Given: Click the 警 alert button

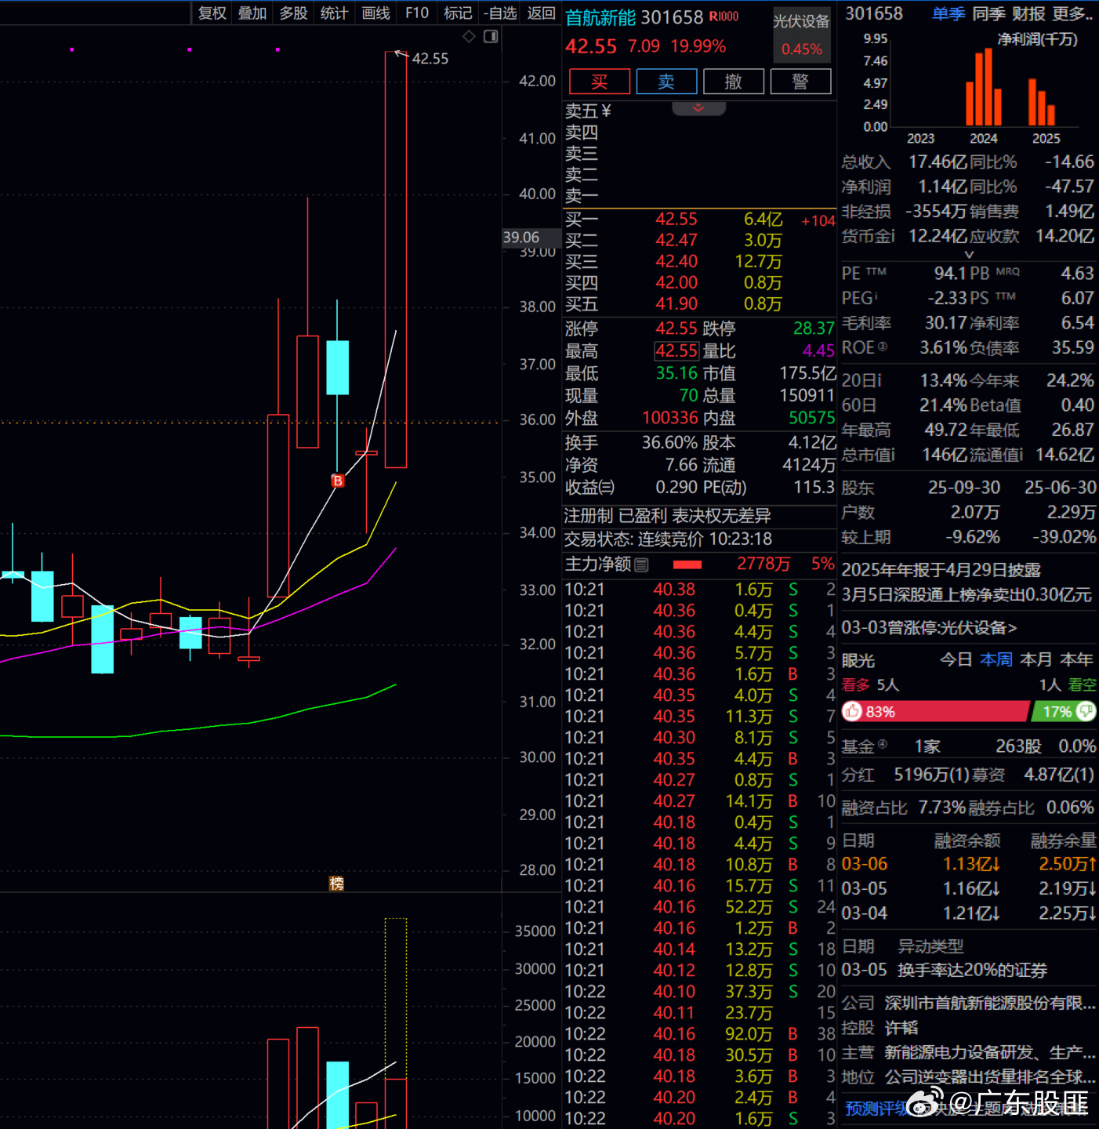Looking at the screenshot, I should point(800,82).
